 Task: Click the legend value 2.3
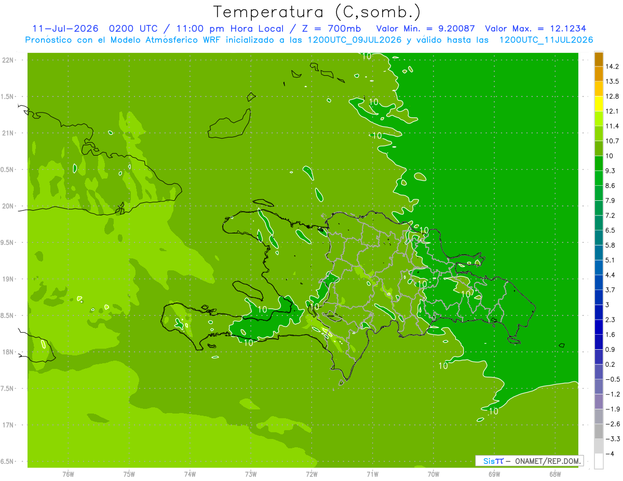[611, 320]
